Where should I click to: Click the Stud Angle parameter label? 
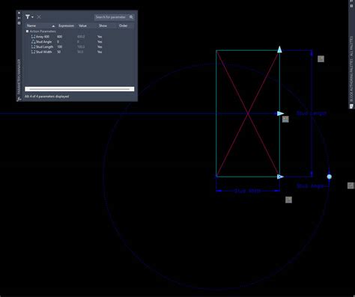[x=310, y=186]
